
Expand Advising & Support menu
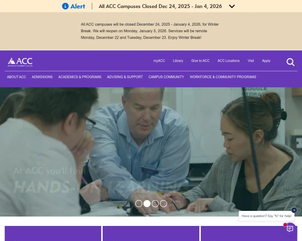pos(125,77)
